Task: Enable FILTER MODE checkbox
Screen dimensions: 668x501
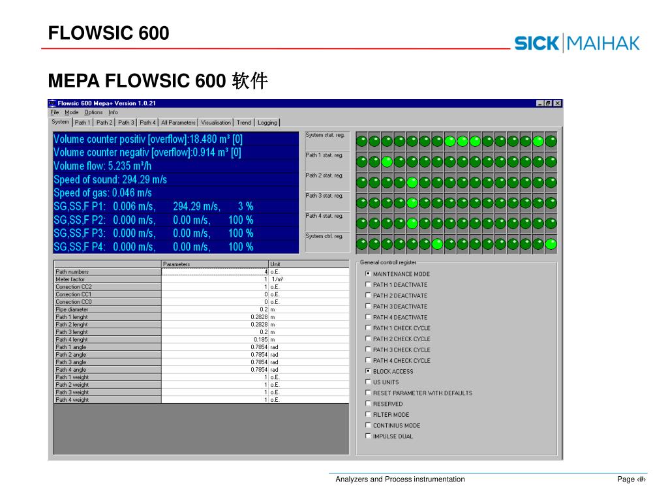Action: [368, 414]
